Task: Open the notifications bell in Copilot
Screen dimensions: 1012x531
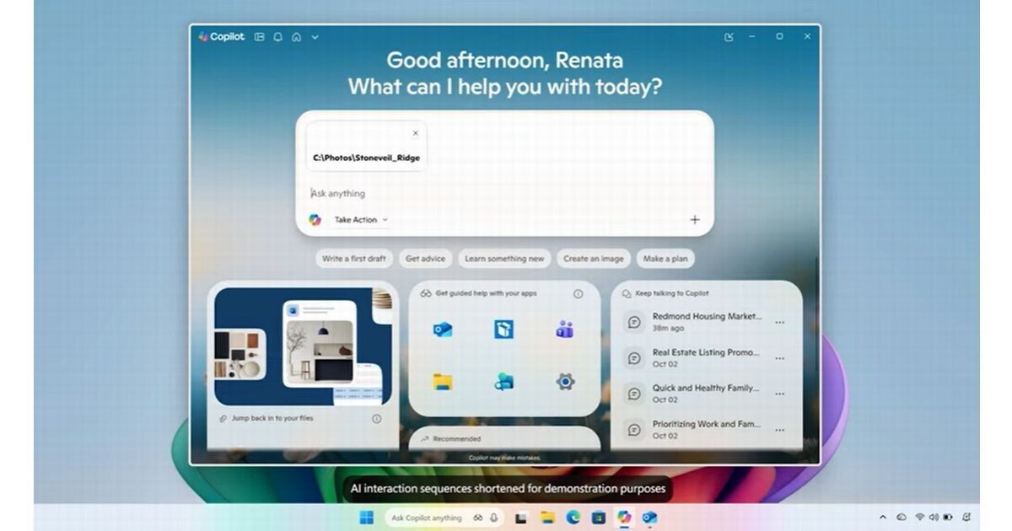Action: point(278,37)
